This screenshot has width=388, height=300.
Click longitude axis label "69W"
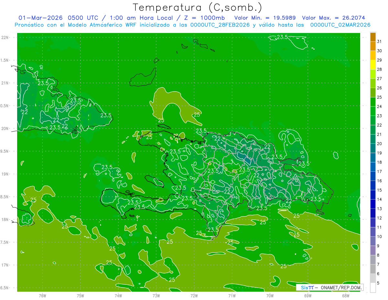pyautogui.click(x=308, y=295)
